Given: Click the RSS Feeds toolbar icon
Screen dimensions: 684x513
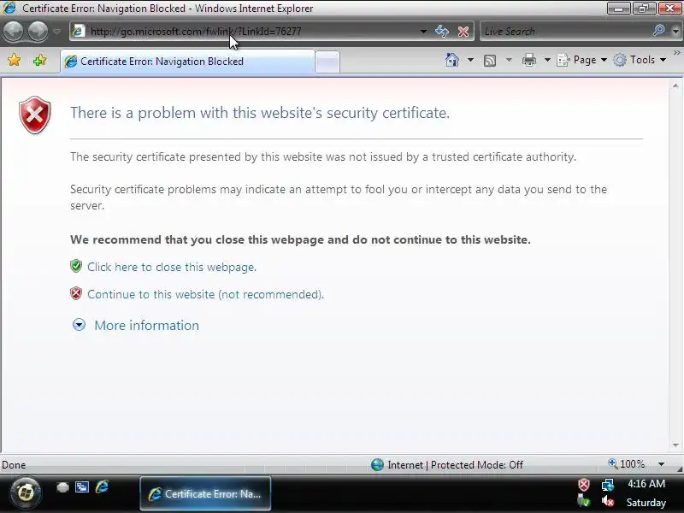Looking at the screenshot, I should pyautogui.click(x=490, y=60).
